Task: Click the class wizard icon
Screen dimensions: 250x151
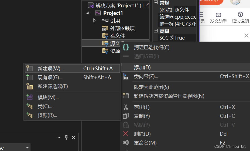Action: (x=125, y=76)
